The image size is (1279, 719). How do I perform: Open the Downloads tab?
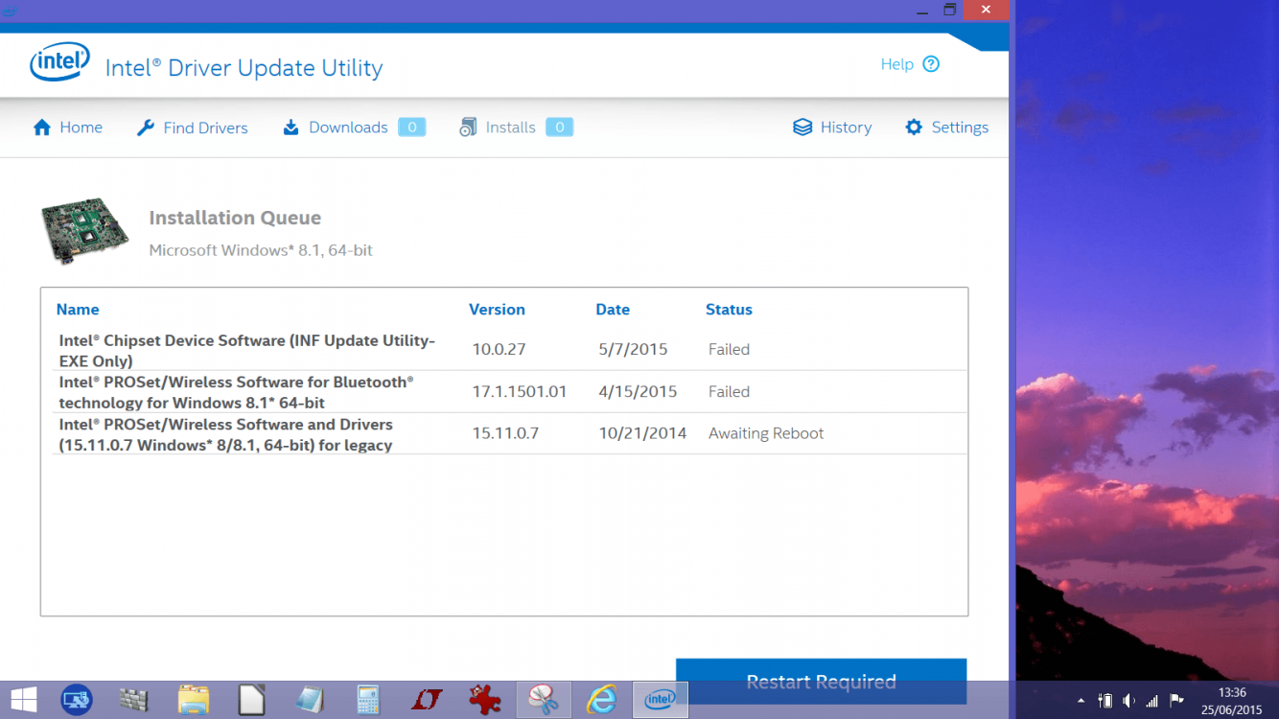point(354,128)
